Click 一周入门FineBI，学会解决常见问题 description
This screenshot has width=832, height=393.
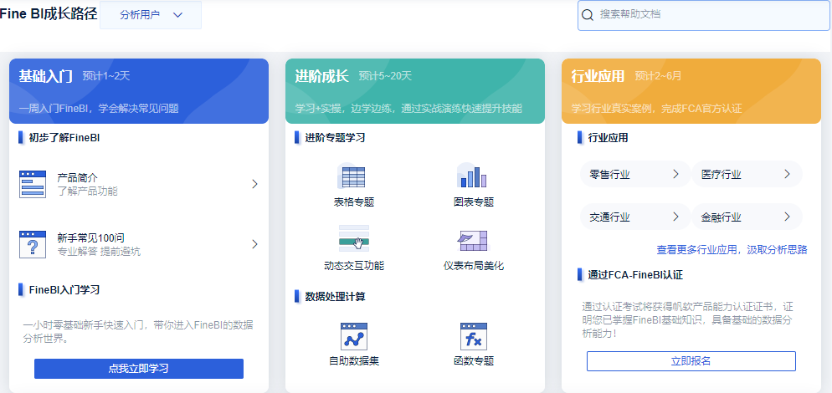pyautogui.click(x=100, y=109)
